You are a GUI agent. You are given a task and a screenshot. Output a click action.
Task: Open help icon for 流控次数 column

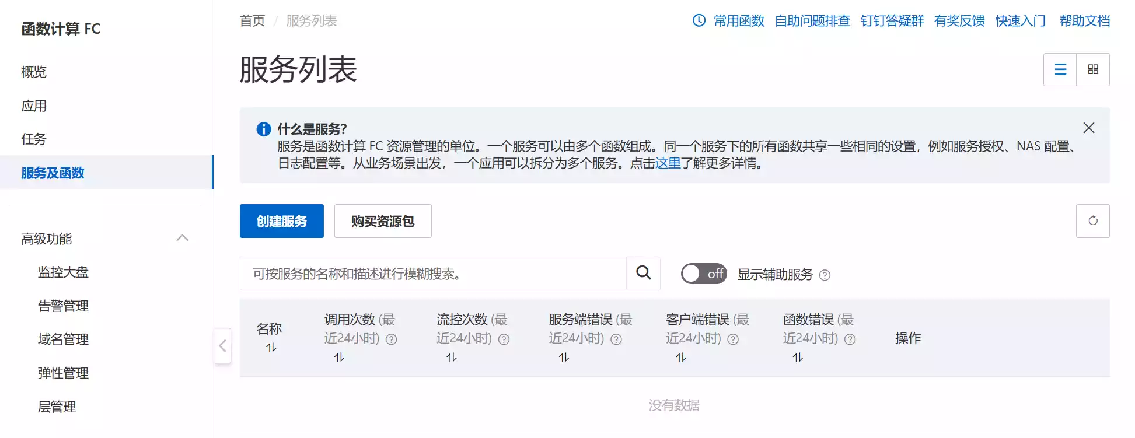tap(504, 339)
